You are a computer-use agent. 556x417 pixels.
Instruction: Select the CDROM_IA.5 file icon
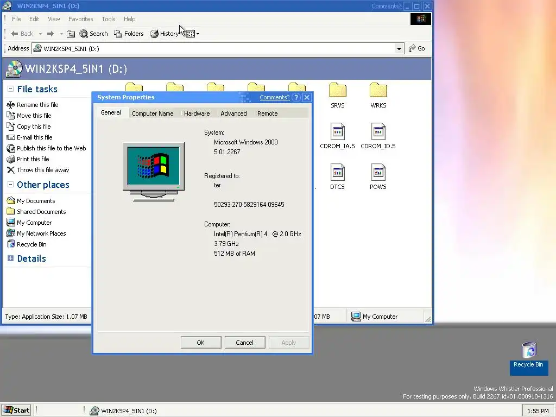coord(337,131)
